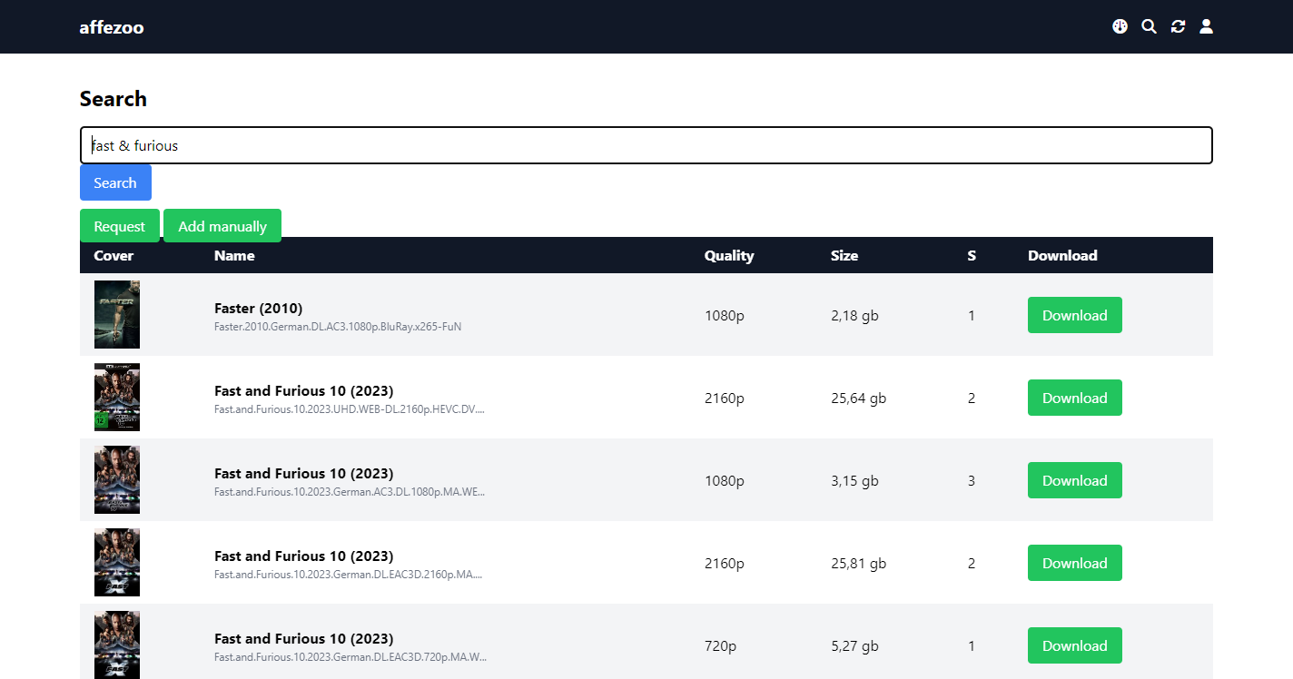
Task: Click the S value '3' cell
Action: coord(972,481)
